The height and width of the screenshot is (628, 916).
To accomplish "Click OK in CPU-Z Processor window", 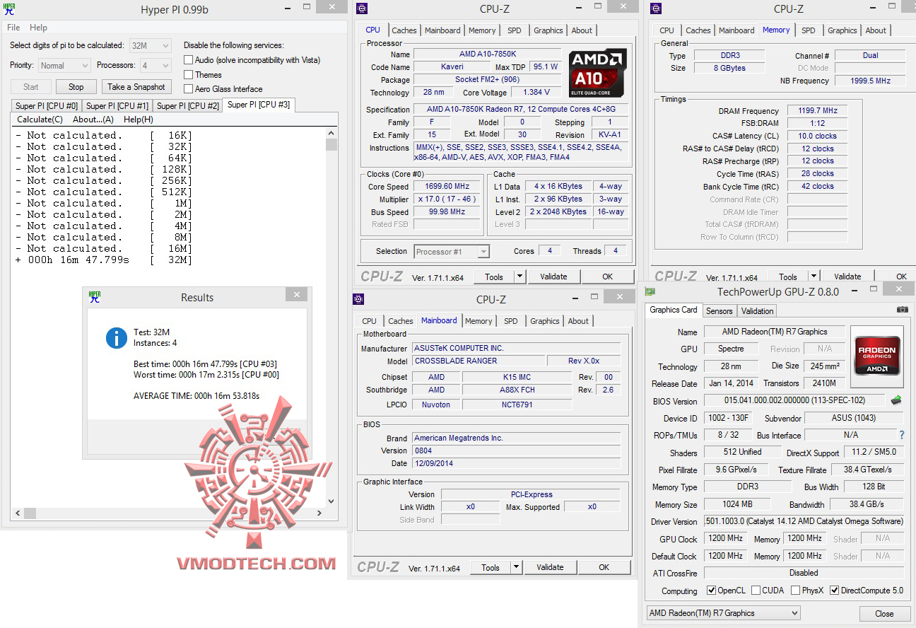I will [608, 277].
